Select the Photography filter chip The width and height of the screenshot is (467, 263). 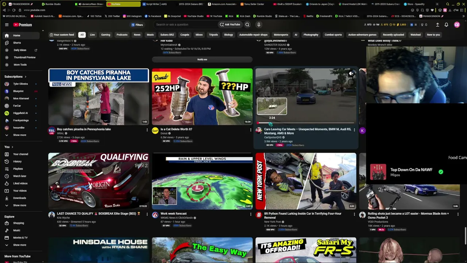(x=311, y=35)
